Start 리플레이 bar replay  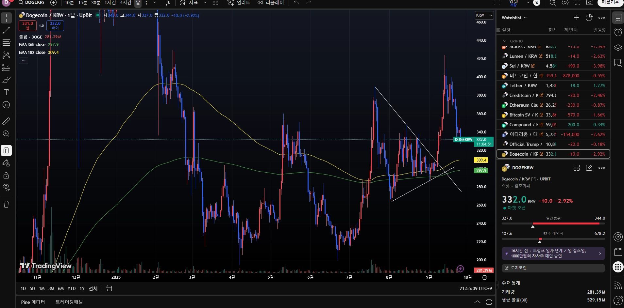click(x=271, y=3)
